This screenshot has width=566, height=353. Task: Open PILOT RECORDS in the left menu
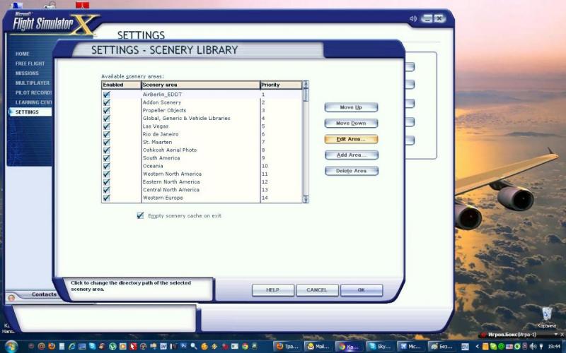coord(33,92)
